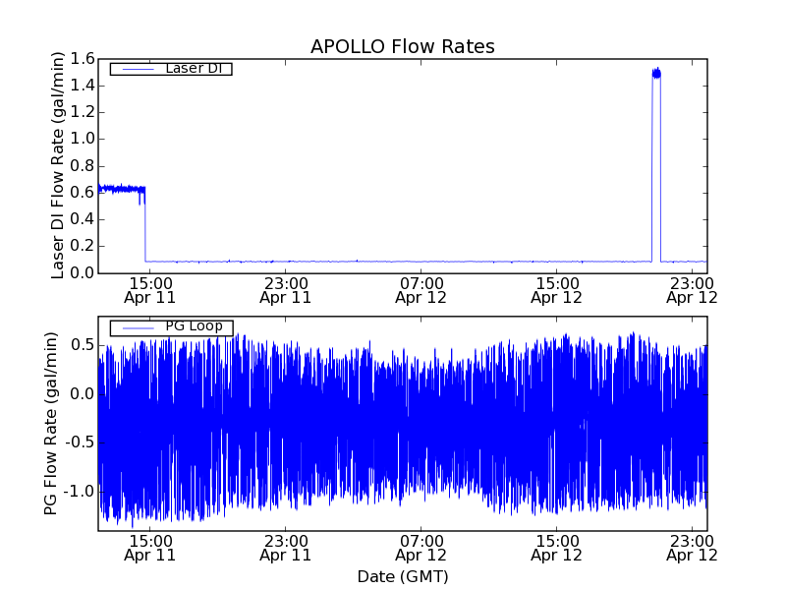
Task: Click the 0.5 tick on the PG Flow Rate axis
Action: pyautogui.click(x=83, y=345)
